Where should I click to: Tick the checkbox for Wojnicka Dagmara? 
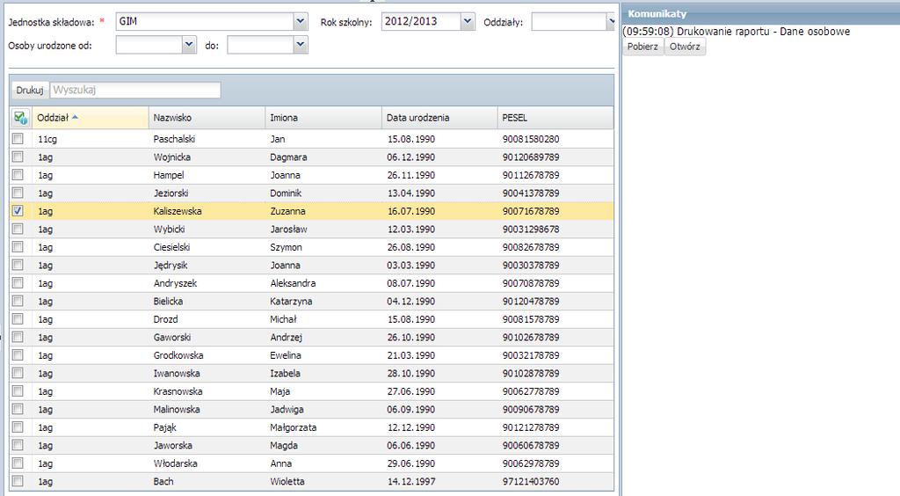[x=18, y=157]
